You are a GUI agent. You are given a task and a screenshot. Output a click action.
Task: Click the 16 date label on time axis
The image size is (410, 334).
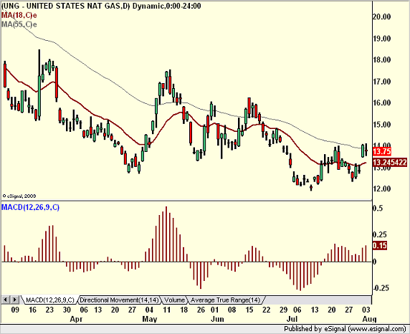(32, 310)
